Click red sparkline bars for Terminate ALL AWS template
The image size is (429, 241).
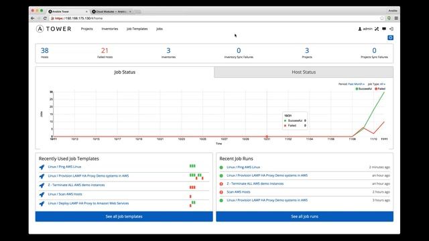click(x=192, y=187)
